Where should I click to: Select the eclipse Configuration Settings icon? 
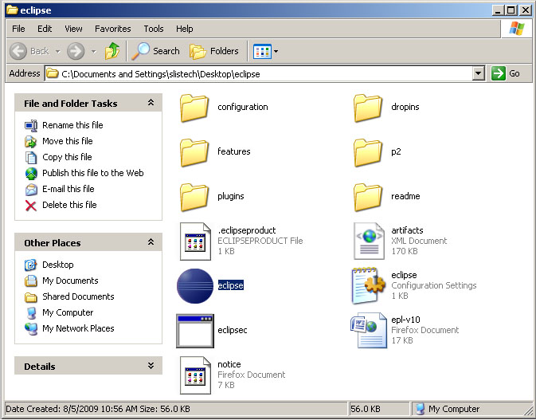(x=369, y=286)
